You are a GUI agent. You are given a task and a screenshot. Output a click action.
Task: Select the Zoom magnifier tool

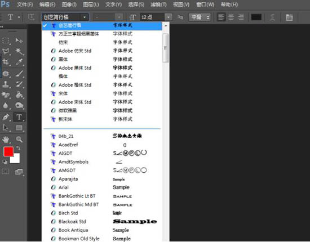tap(19, 140)
